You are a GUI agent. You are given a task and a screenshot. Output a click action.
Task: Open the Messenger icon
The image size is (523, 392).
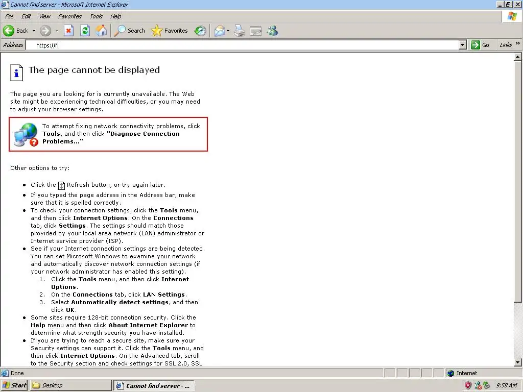[273, 31]
